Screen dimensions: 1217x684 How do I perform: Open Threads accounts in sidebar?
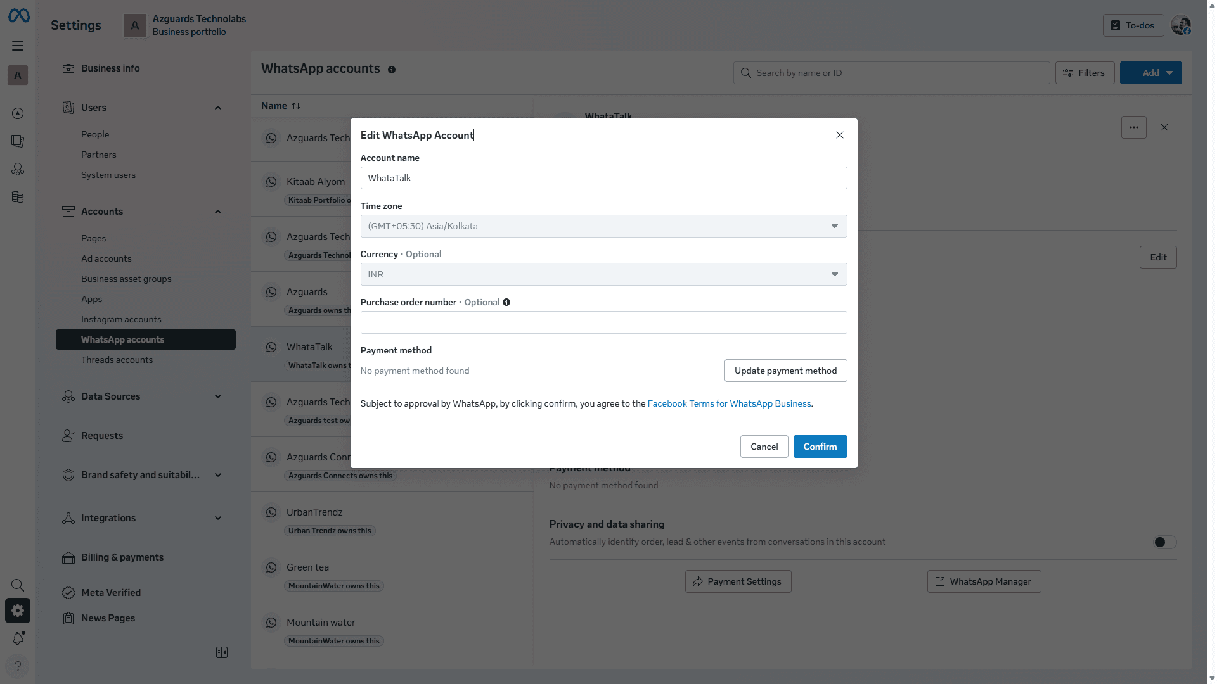click(x=117, y=360)
